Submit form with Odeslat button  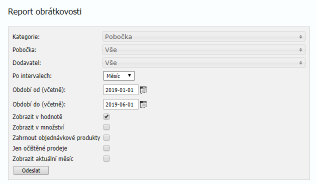(31, 170)
